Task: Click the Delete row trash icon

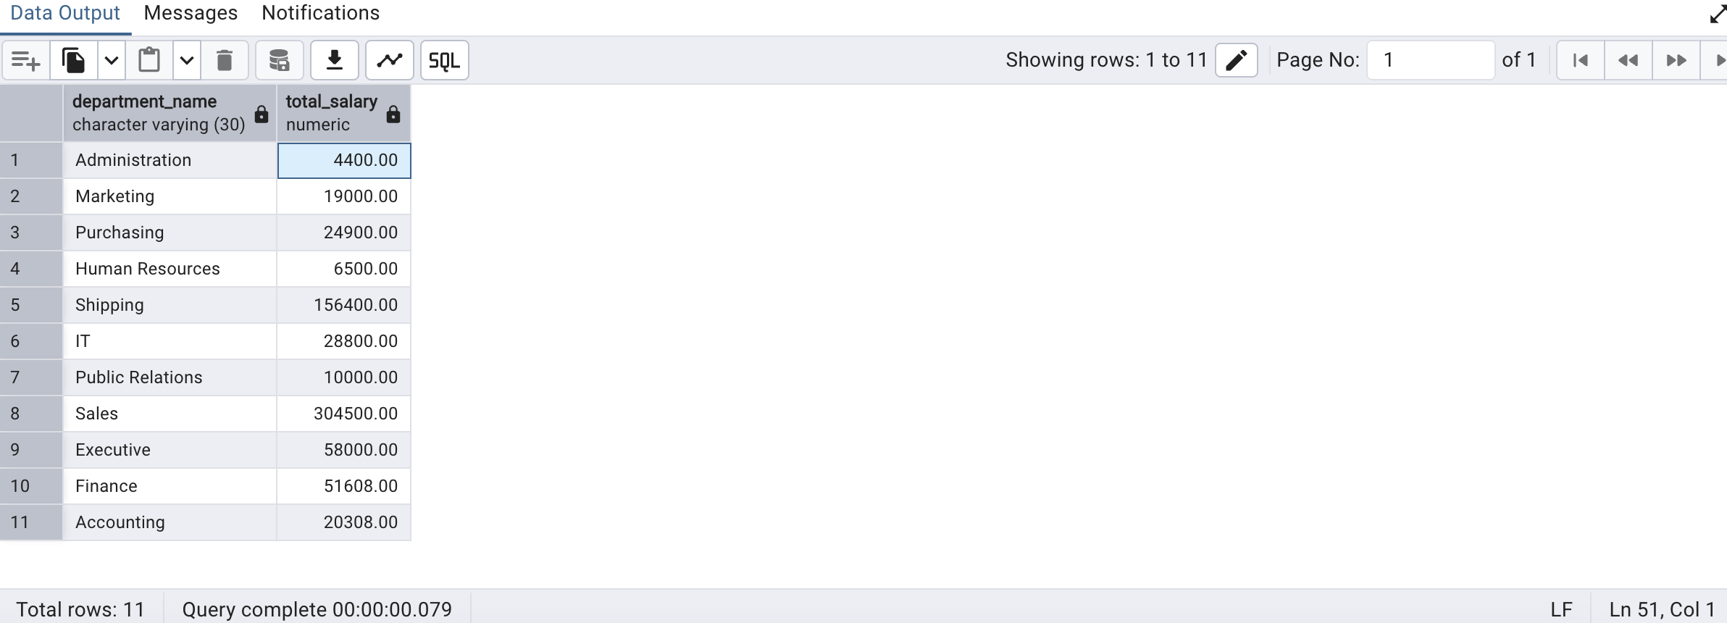Action: (225, 60)
